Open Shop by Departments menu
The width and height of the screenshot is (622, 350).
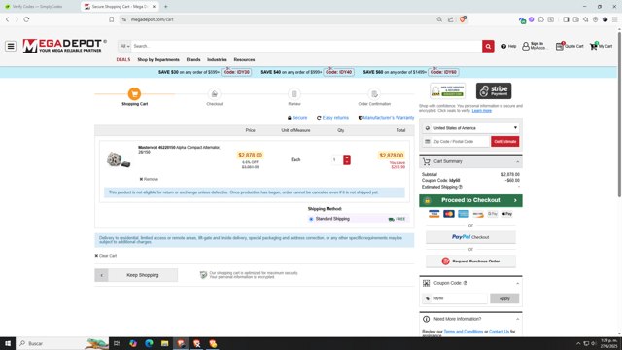(x=158, y=60)
